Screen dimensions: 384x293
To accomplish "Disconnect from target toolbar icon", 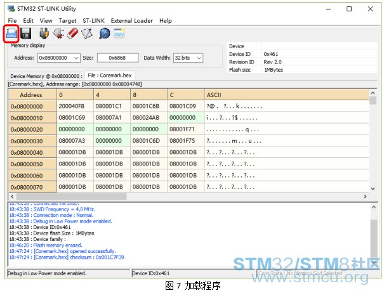I will tap(58, 34).
